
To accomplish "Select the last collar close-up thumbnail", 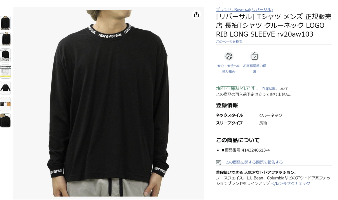I will (x=5, y=120).
